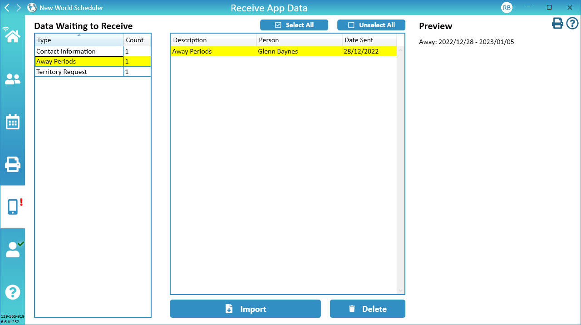Select the Territory Request row

(93, 72)
